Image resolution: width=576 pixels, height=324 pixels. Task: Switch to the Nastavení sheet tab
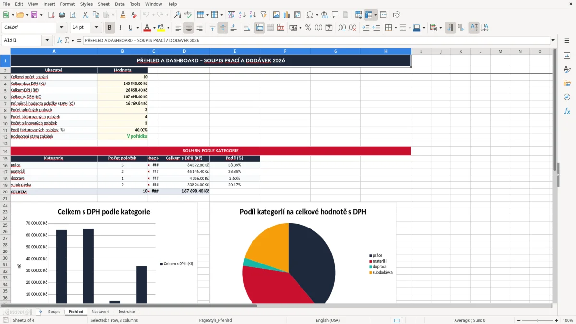tap(100, 312)
